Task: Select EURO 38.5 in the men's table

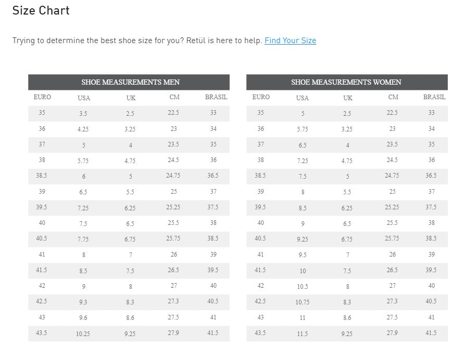Action: 42,176
